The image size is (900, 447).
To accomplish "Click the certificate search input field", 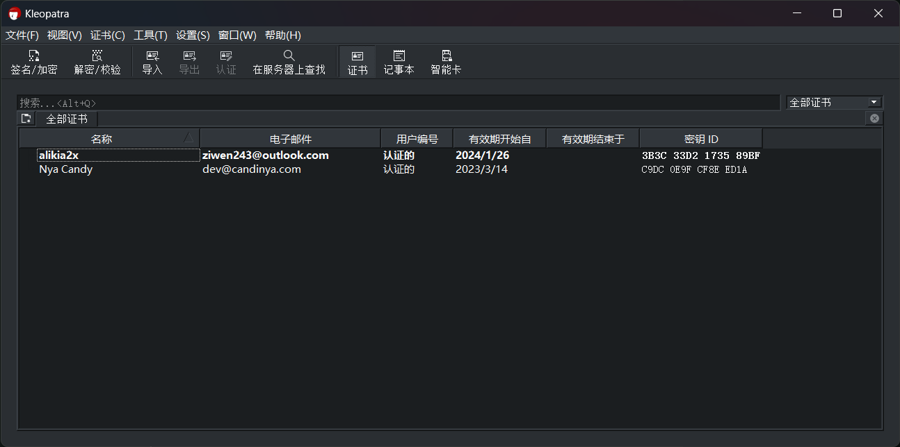I will [398, 103].
